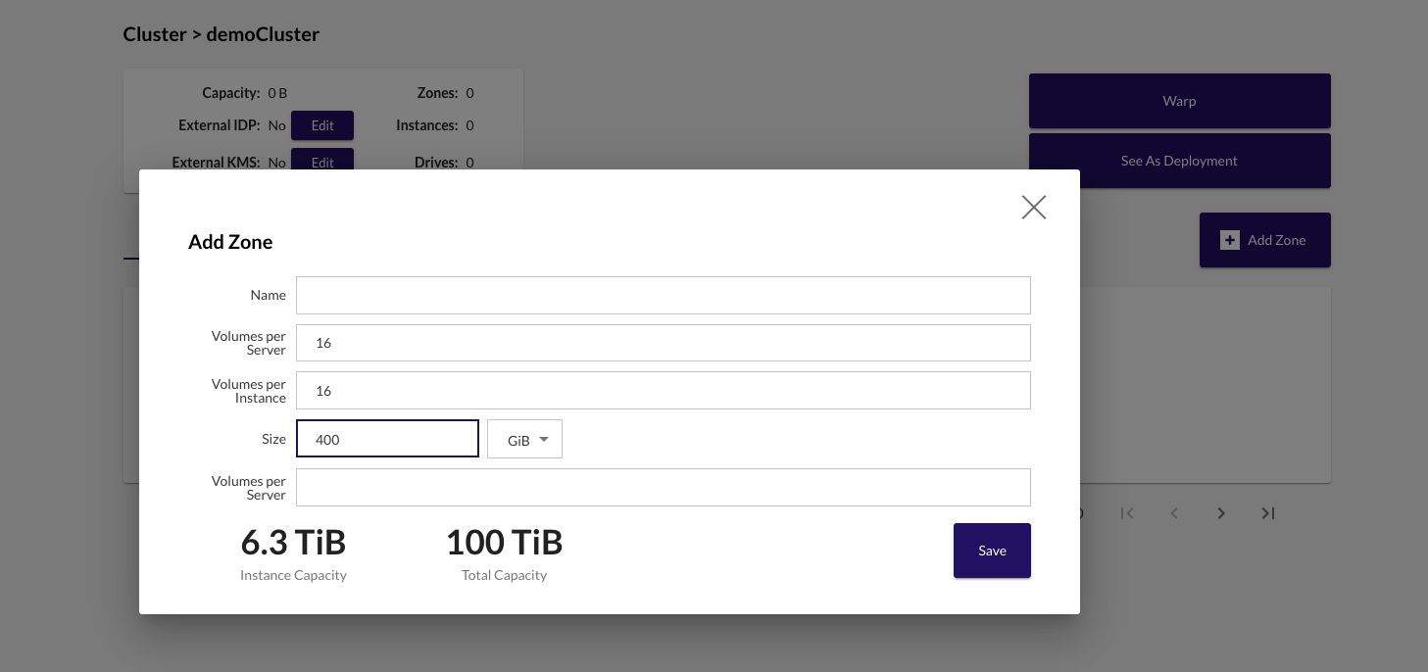1428x672 pixels.
Task: Go to the previous page arrow
Action: tap(1174, 513)
